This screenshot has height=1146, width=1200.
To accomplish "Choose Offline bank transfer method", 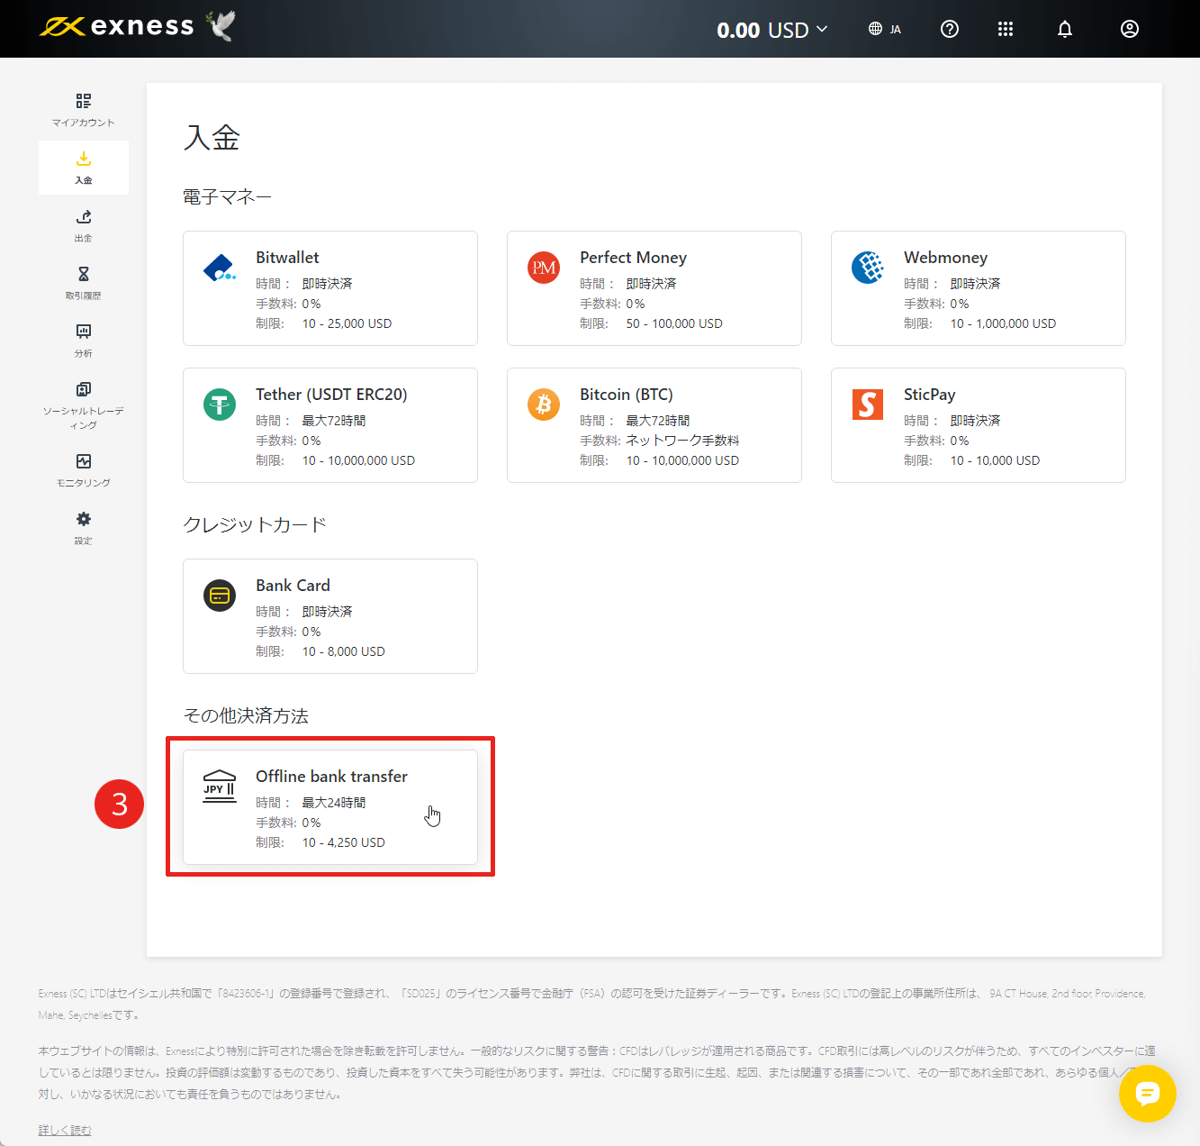I will [x=330, y=807].
